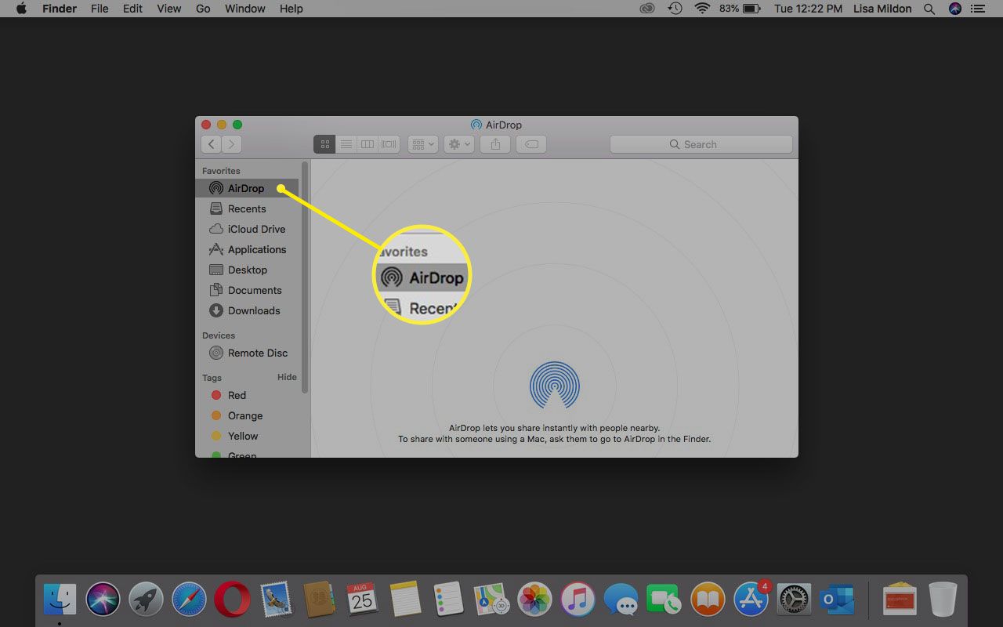Open the Help menu
1003x627 pixels.
click(x=291, y=9)
